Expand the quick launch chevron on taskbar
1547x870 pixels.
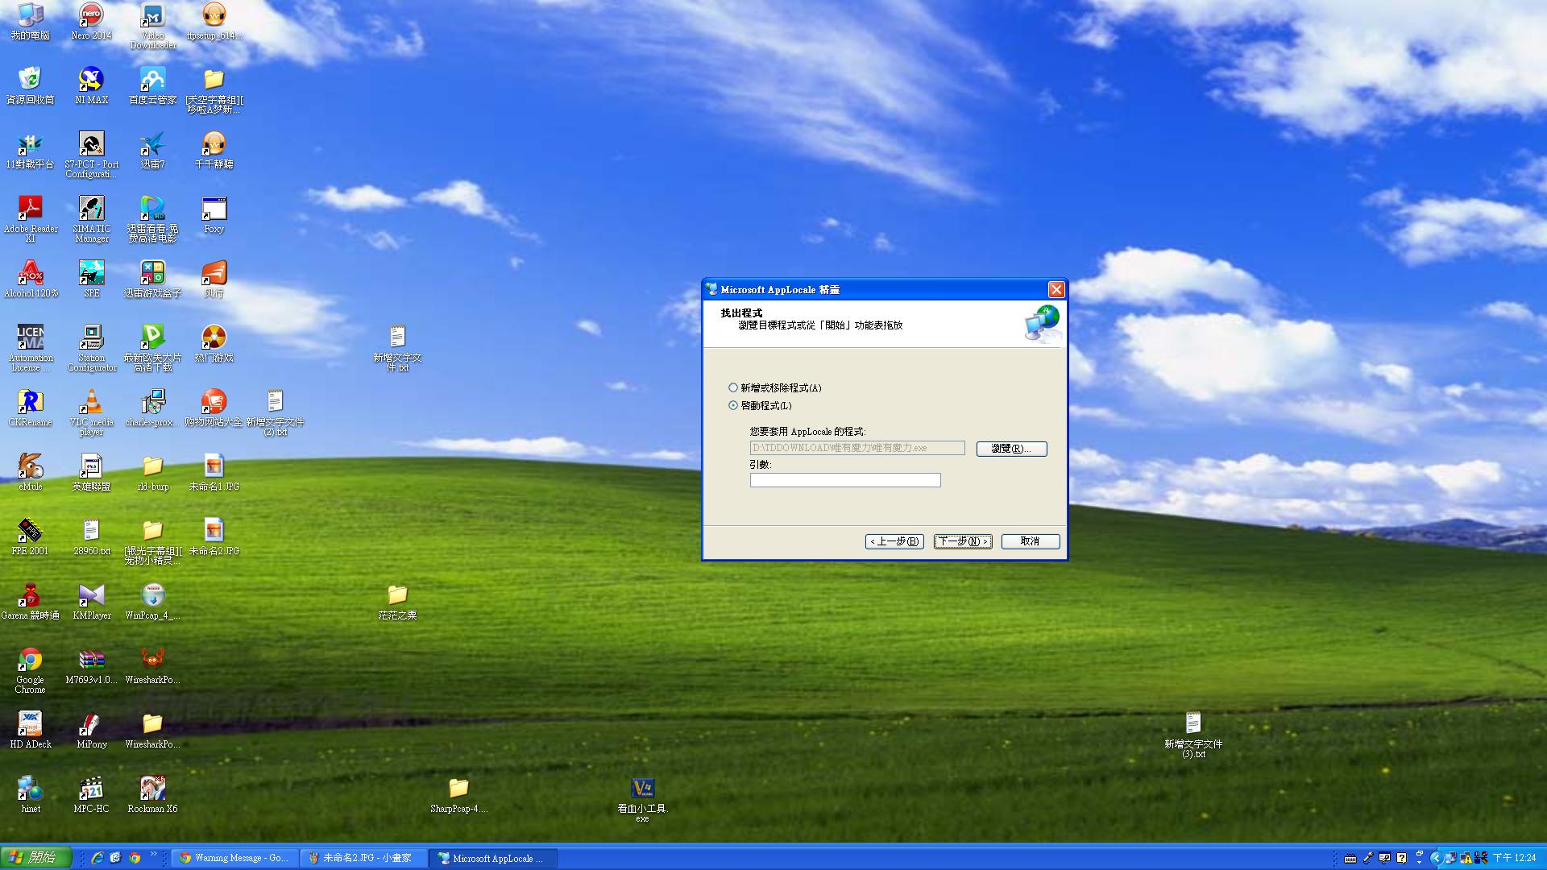[x=153, y=855]
